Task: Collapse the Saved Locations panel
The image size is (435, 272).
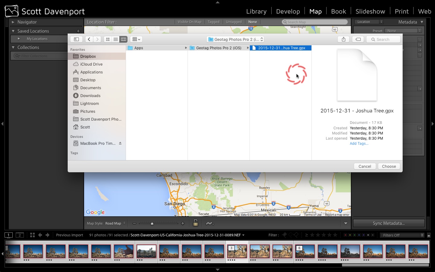Action: click(x=13, y=31)
